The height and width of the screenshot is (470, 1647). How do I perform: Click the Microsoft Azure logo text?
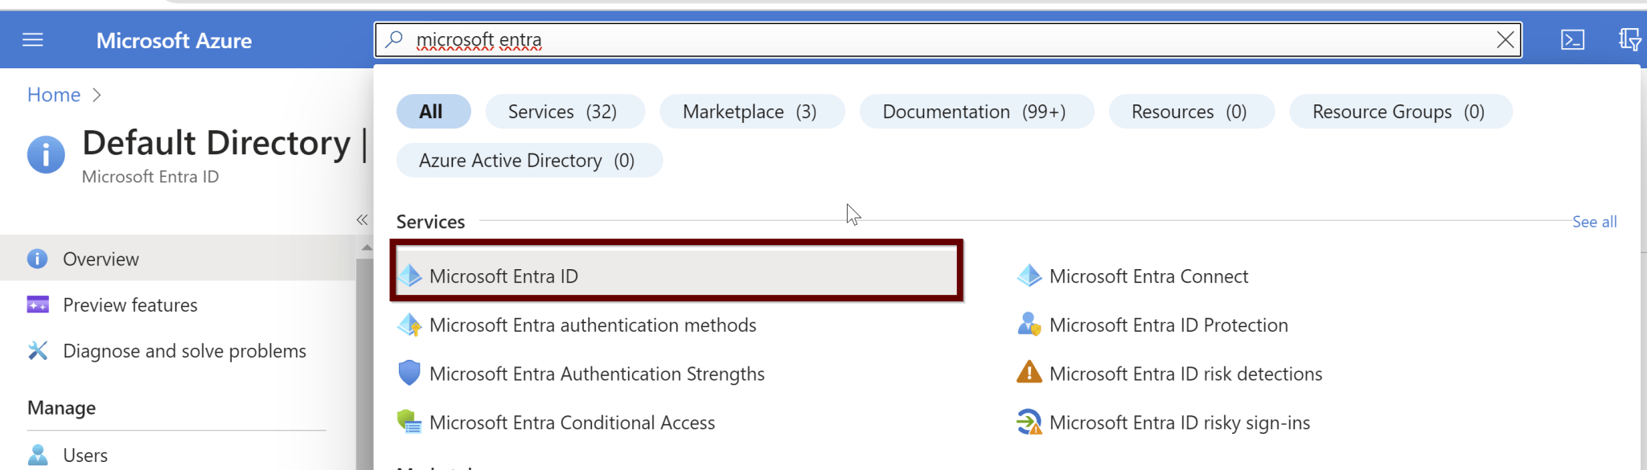174,40
